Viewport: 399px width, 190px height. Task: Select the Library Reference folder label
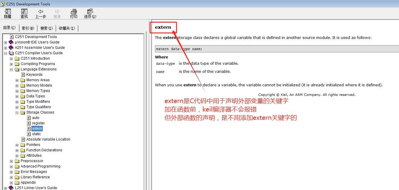[x=35, y=177]
